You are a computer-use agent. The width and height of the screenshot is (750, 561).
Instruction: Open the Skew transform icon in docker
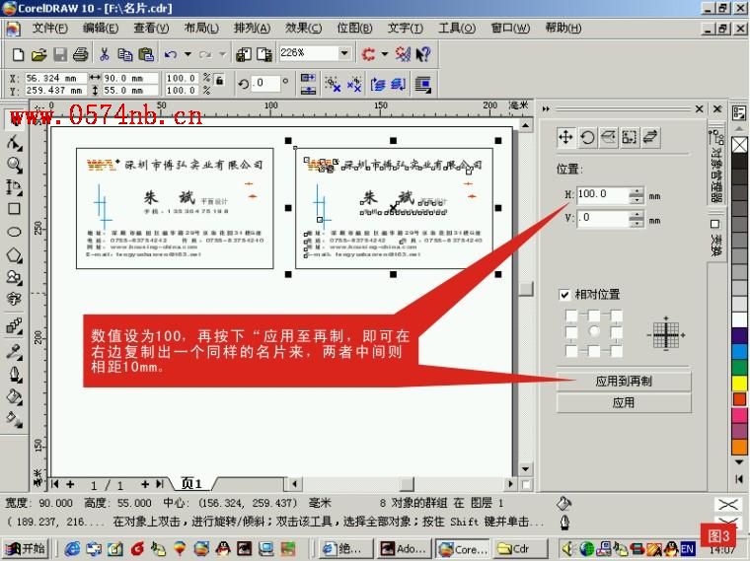[651, 138]
